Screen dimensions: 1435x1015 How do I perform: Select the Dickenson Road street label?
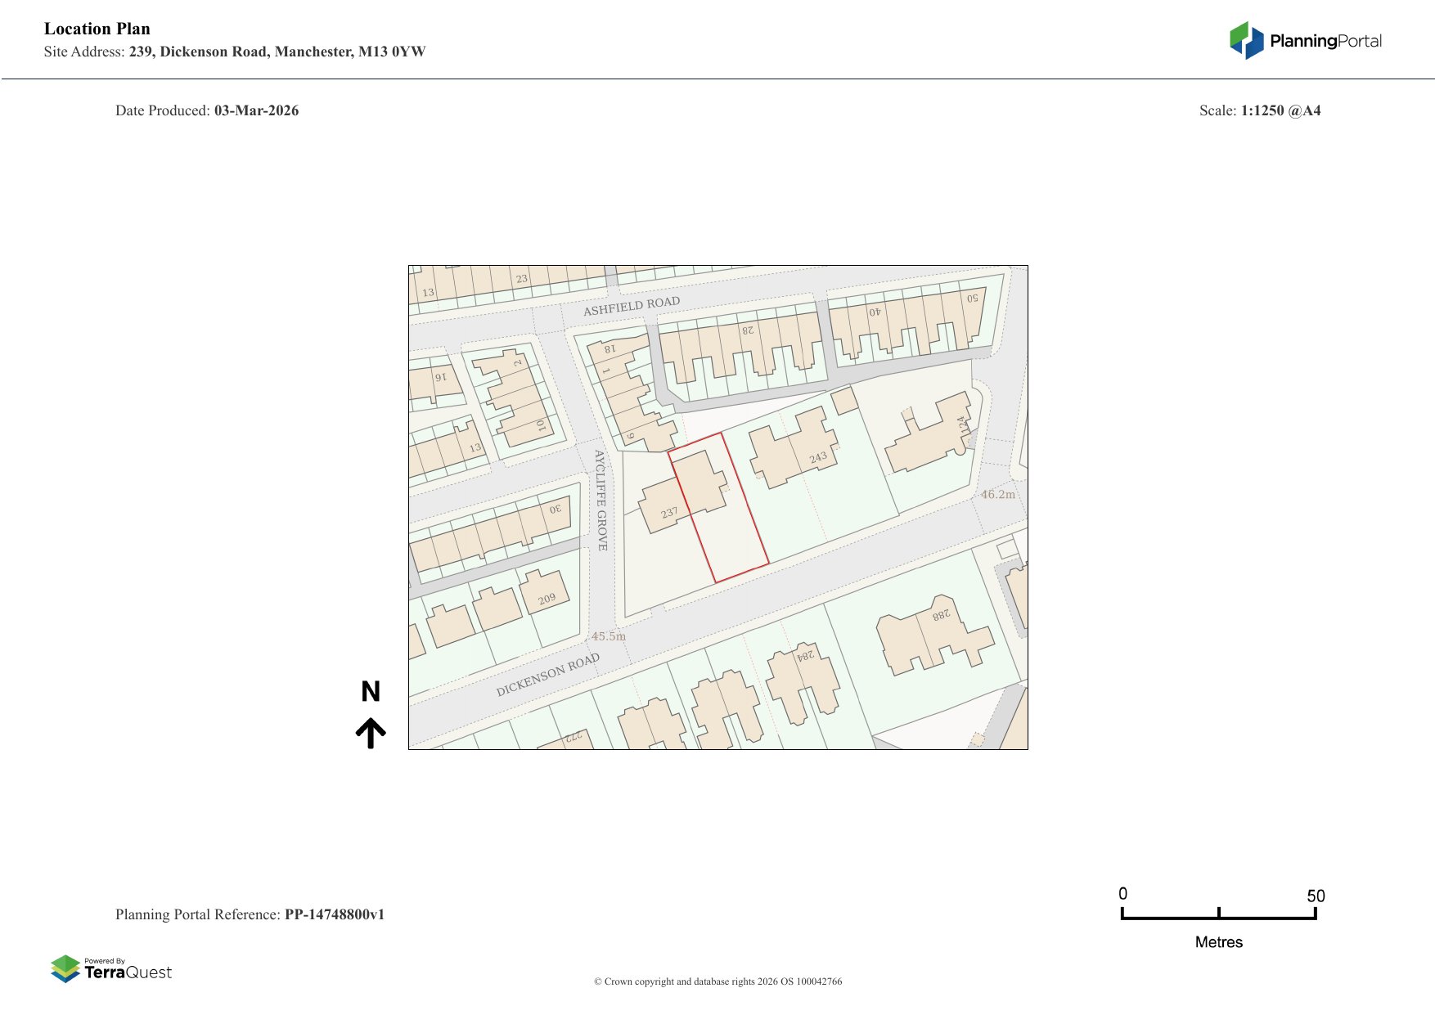(547, 675)
